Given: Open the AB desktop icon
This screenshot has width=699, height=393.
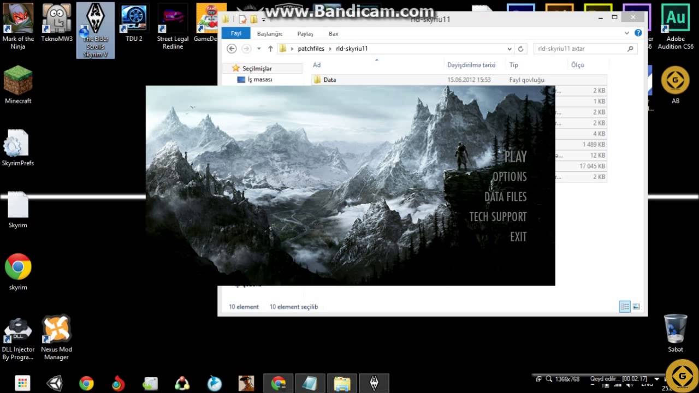Looking at the screenshot, I should pos(676,85).
